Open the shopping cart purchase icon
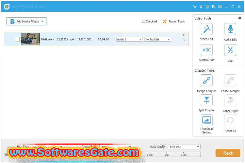245x163 pixels. click(x=195, y=7)
